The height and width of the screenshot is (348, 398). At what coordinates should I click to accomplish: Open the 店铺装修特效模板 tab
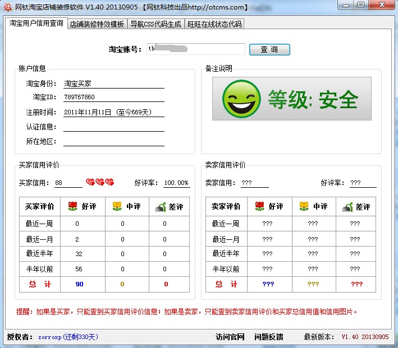point(97,24)
